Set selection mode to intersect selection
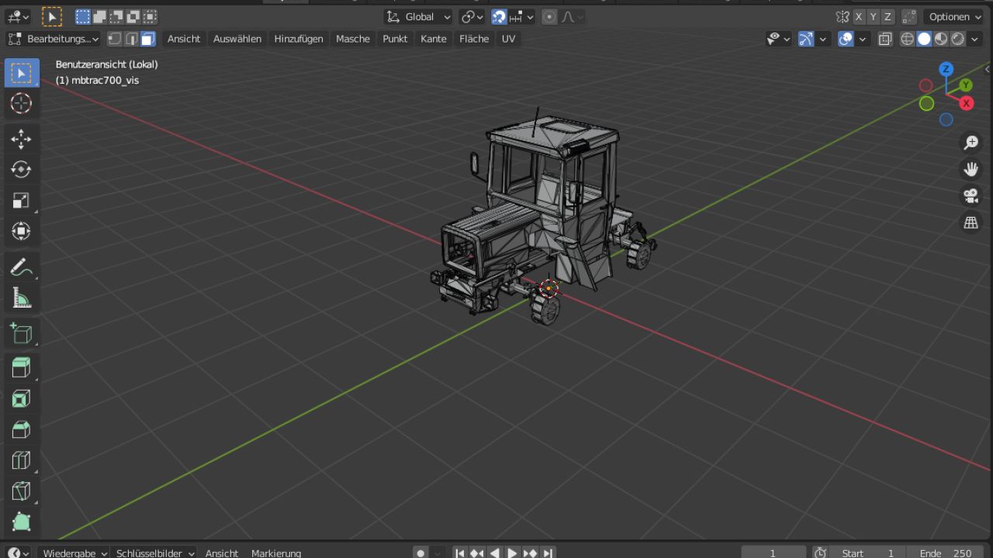 (x=150, y=16)
